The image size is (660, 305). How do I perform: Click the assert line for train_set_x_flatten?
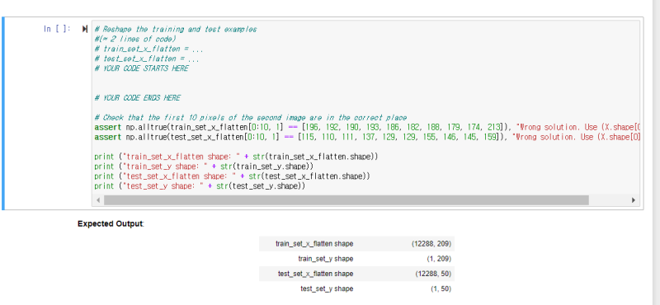tap(366, 128)
